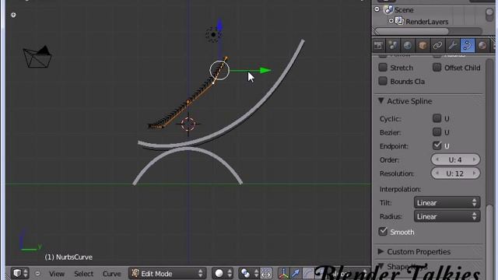Select the camera object in viewport
The height and width of the screenshot is (280, 498).
coord(37,57)
